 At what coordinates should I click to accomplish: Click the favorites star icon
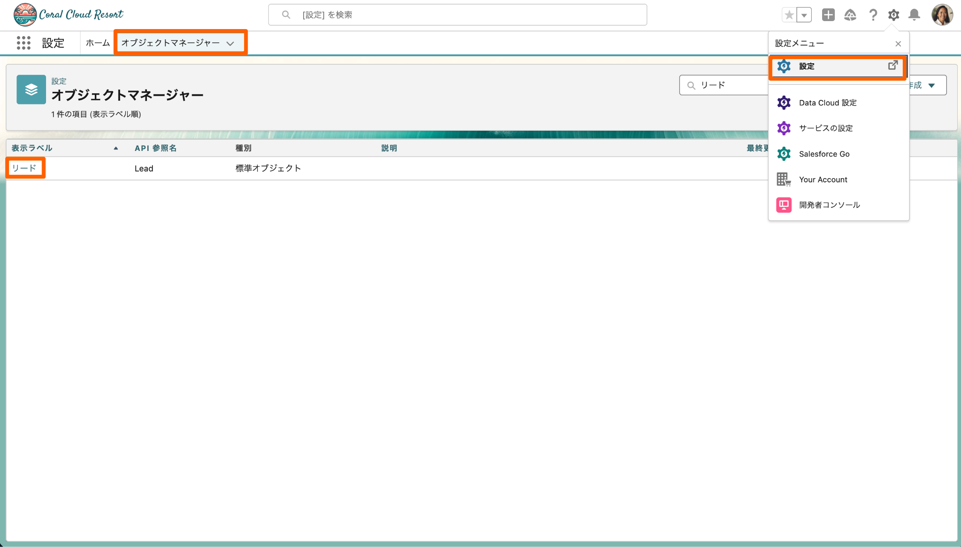pos(789,15)
